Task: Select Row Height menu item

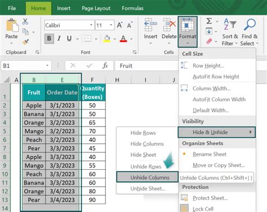Action: [x=217, y=66]
